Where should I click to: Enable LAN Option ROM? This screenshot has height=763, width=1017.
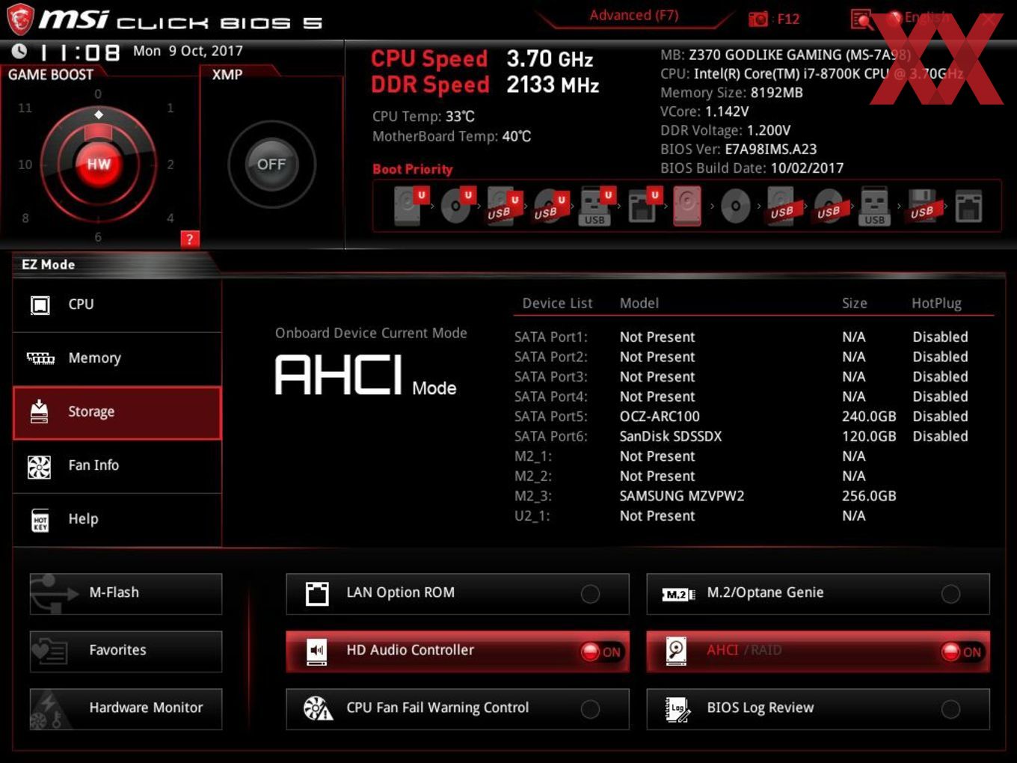458,594
